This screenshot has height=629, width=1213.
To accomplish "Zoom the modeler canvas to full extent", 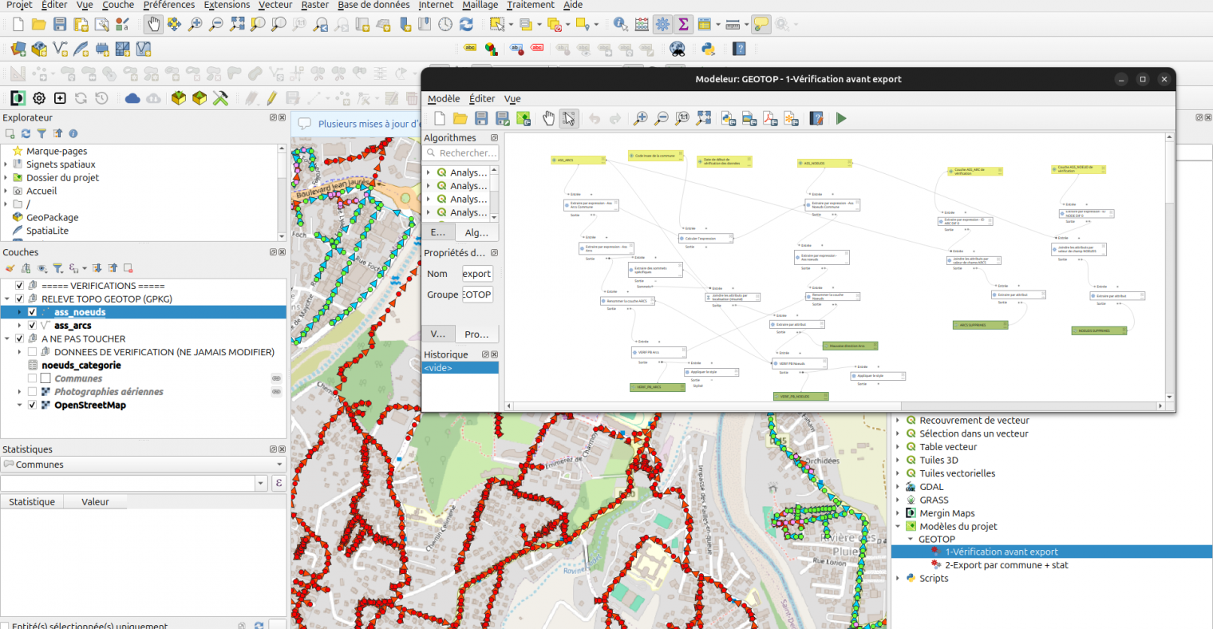I will click(703, 119).
